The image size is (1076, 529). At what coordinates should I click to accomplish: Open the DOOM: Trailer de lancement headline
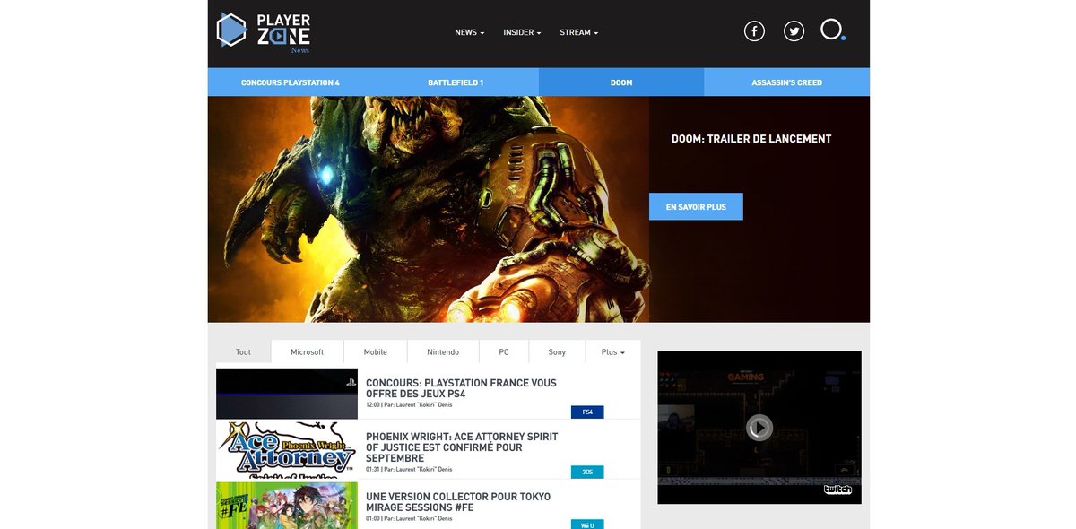point(751,139)
